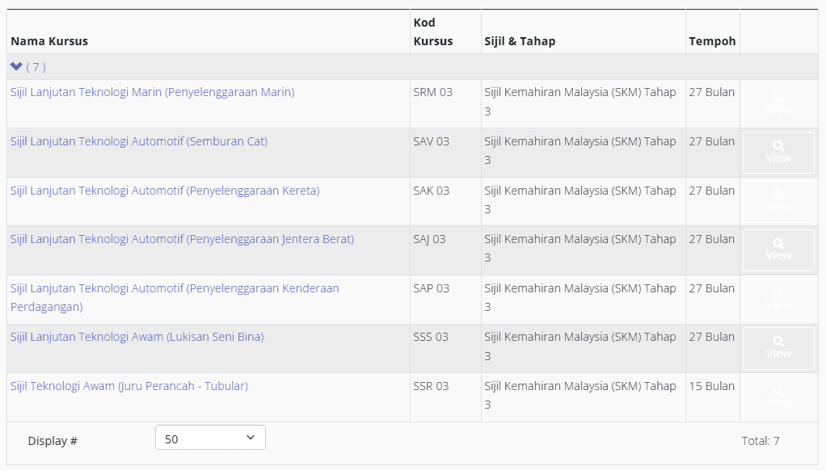
Task: Click the Tempoh column header
Action: (x=712, y=41)
